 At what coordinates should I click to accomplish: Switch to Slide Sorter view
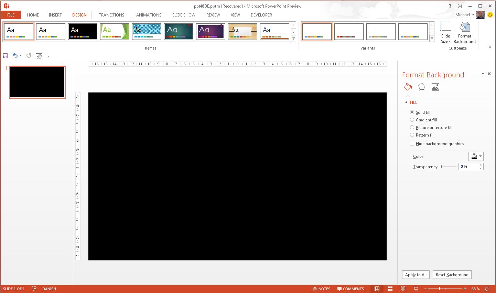(390, 289)
